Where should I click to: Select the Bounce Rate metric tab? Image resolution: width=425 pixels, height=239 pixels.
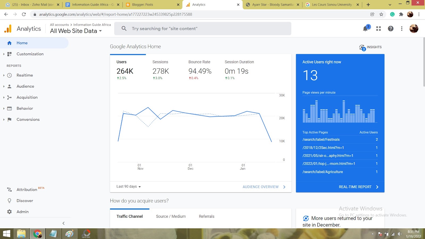(x=200, y=70)
